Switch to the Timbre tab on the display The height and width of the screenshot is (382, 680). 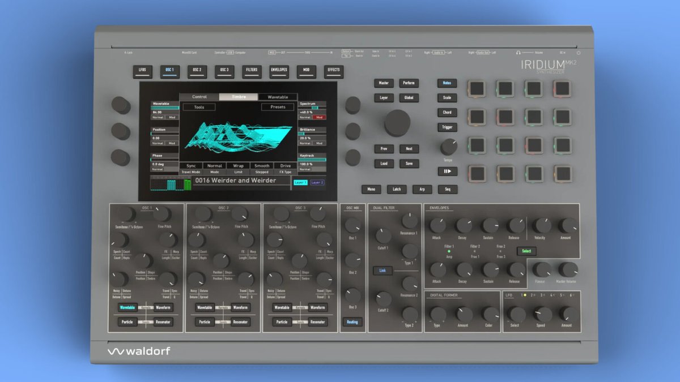coord(239,97)
